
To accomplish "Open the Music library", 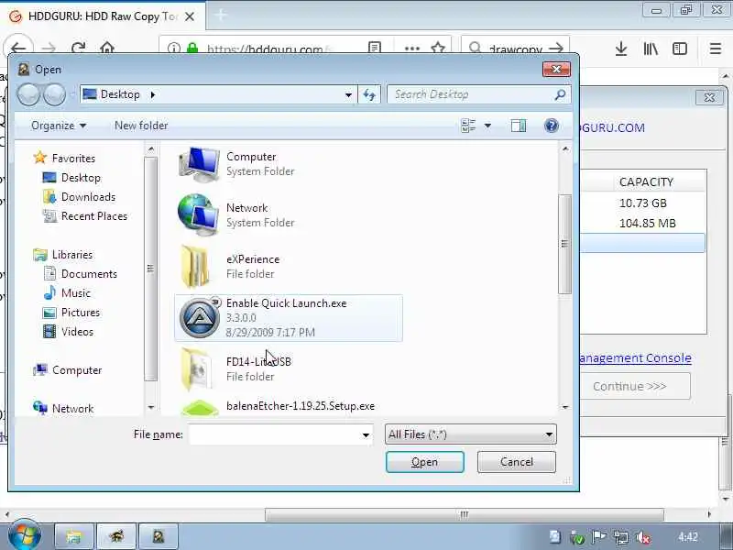I will point(76,292).
